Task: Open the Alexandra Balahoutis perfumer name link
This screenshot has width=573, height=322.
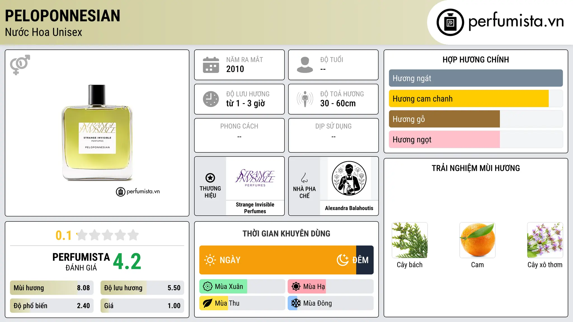Action: tap(349, 208)
